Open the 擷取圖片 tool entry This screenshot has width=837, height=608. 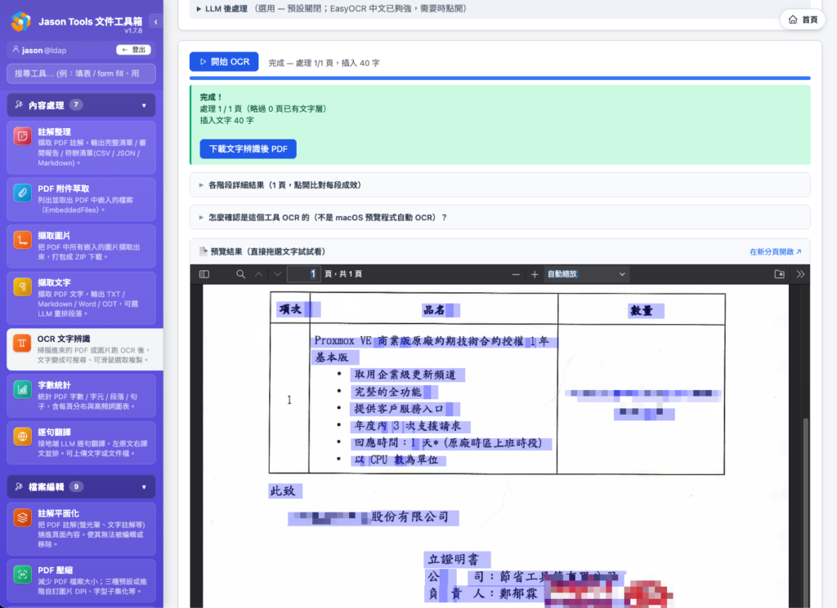click(x=81, y=246)
